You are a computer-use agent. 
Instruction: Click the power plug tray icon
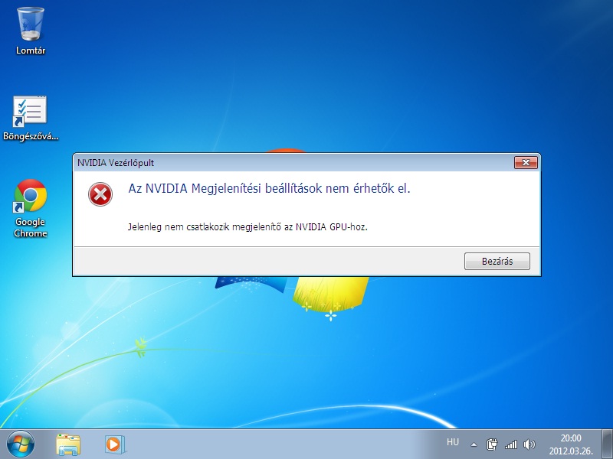click(x=491, y=444)
